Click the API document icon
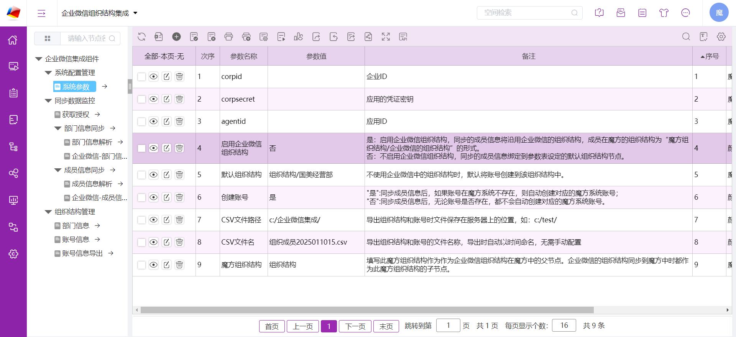Screen dimensions: 736x337 point(403,37)
